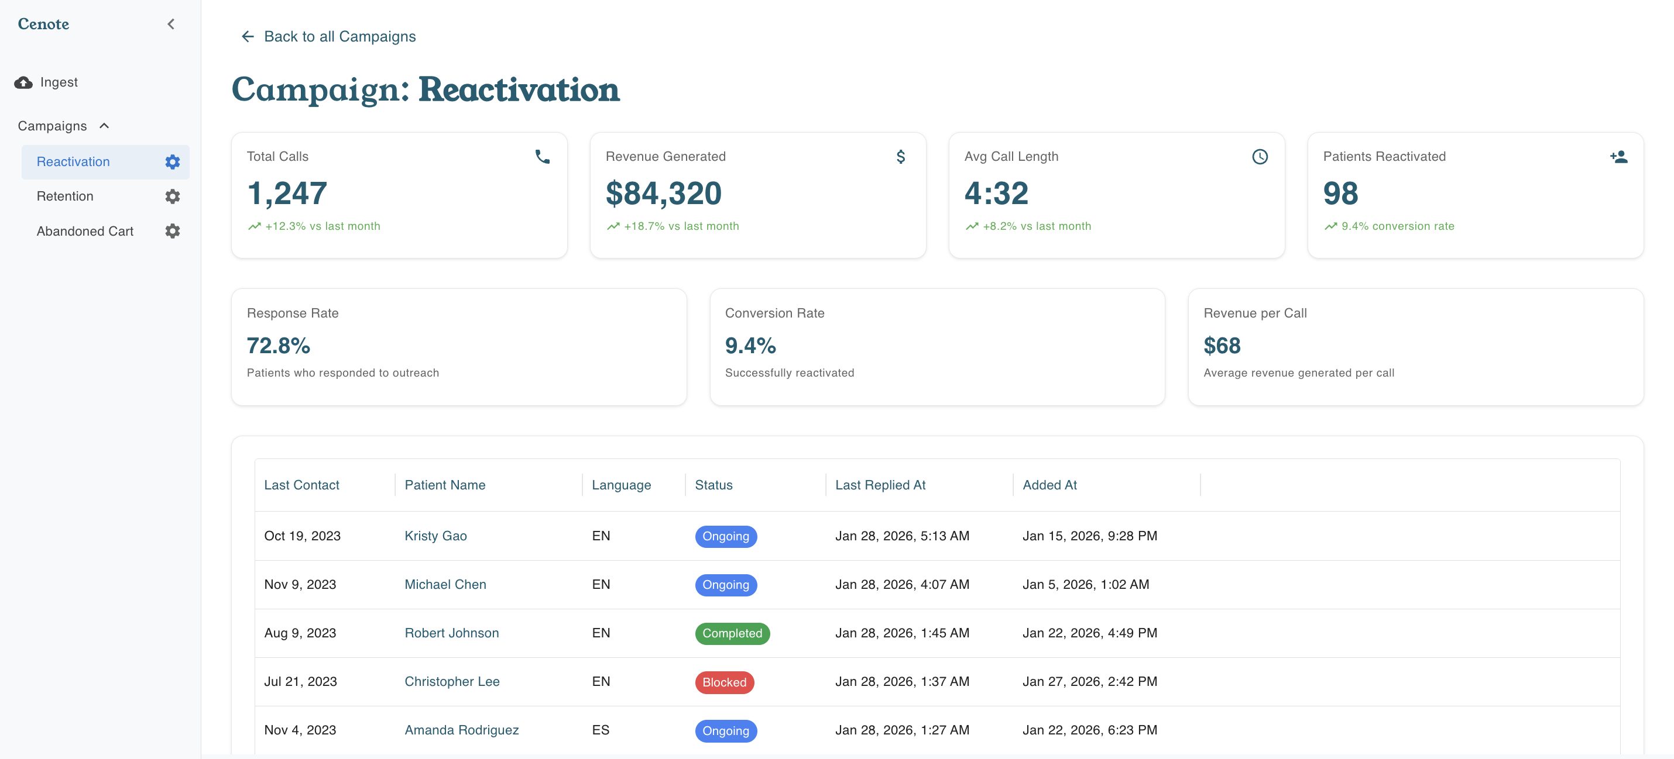This screenshot has width=1674, height=759.
Task: Select Abandoned Cart in the sidebar
Action: [85, 231]
